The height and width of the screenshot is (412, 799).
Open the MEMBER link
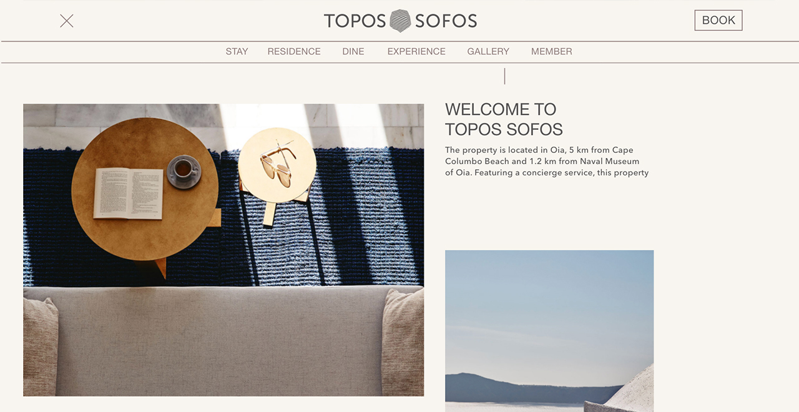[552, 52]
